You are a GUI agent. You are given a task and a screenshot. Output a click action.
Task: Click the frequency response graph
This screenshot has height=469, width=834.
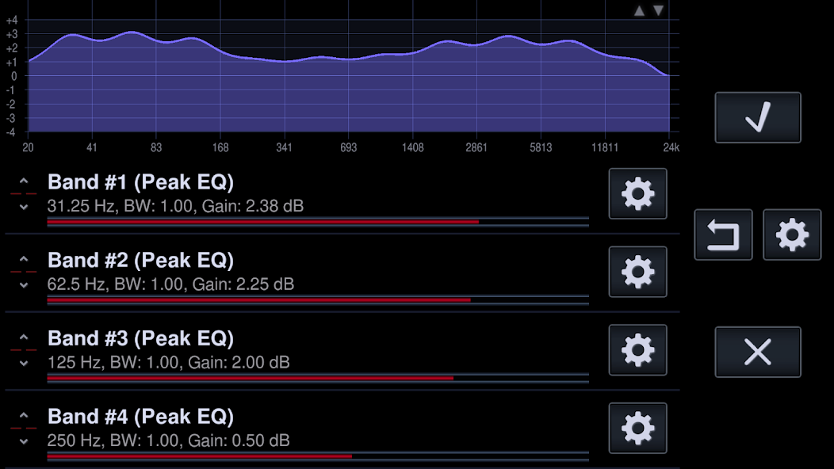[349, 75]
